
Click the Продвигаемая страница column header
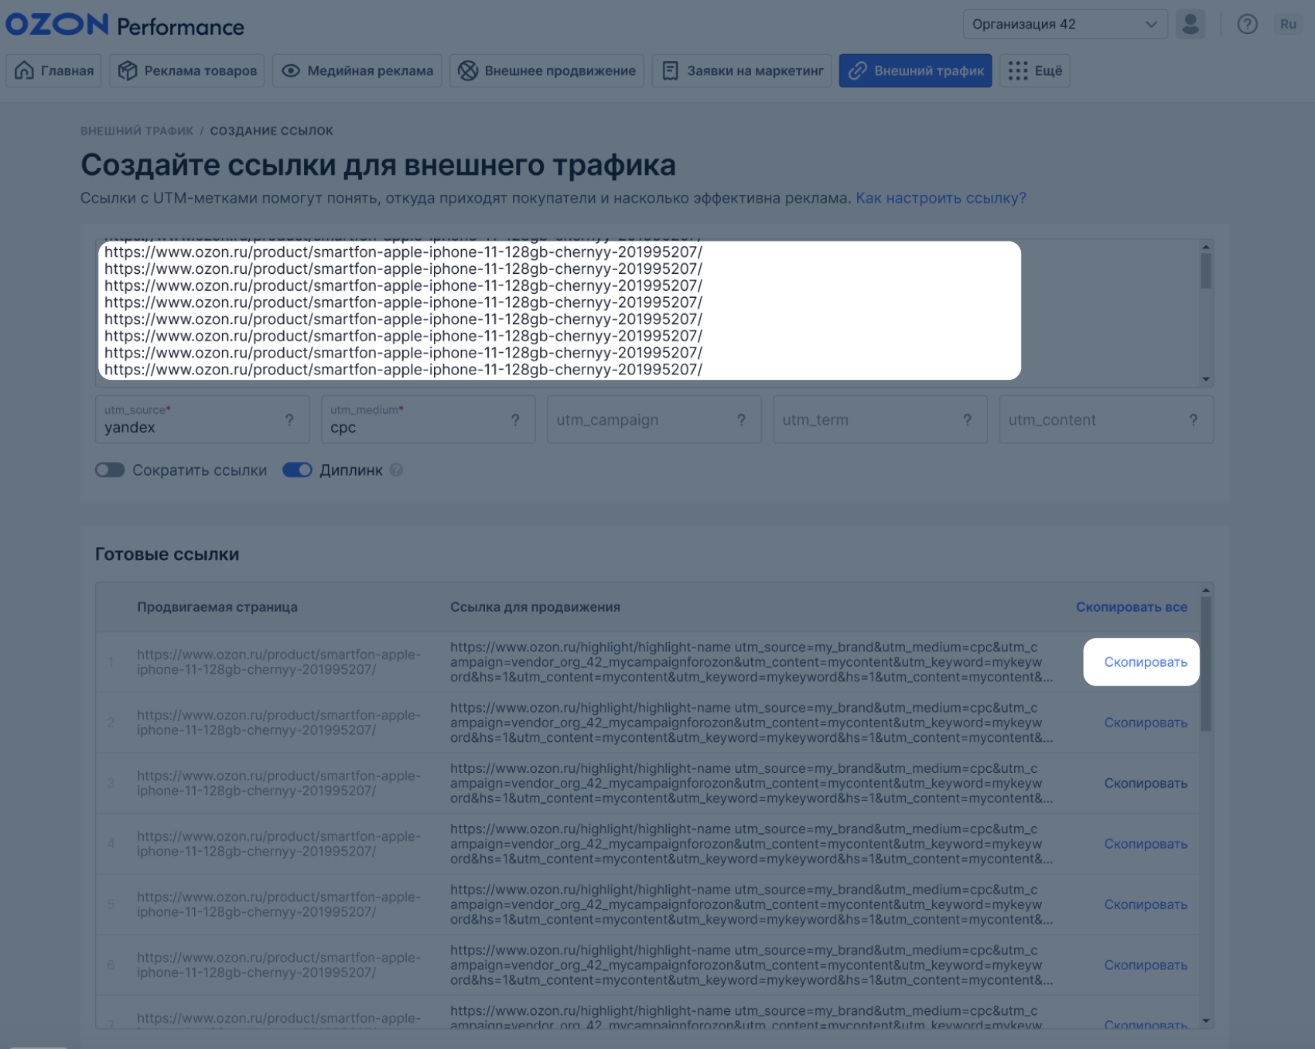[217, 607]
